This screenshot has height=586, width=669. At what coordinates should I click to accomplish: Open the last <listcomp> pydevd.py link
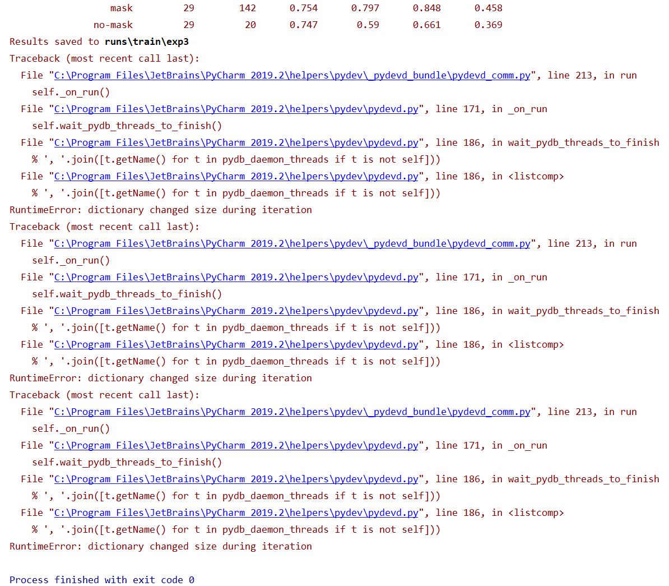[235, 513]
